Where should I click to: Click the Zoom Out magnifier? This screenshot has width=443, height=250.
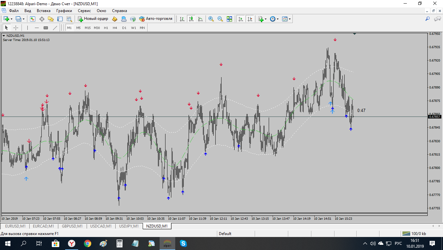pyautogui.click(x=220, y=19)
